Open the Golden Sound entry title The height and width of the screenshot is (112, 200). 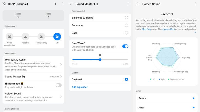13,94
